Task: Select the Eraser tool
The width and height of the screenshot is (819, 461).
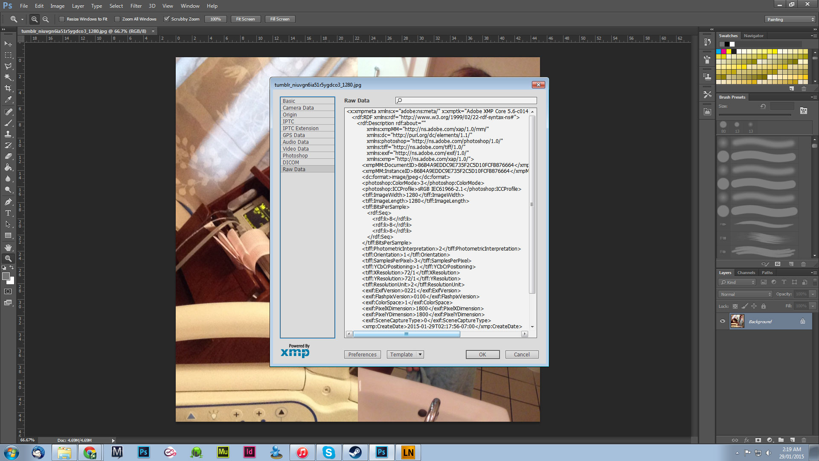Action: (x=8, y=156)
